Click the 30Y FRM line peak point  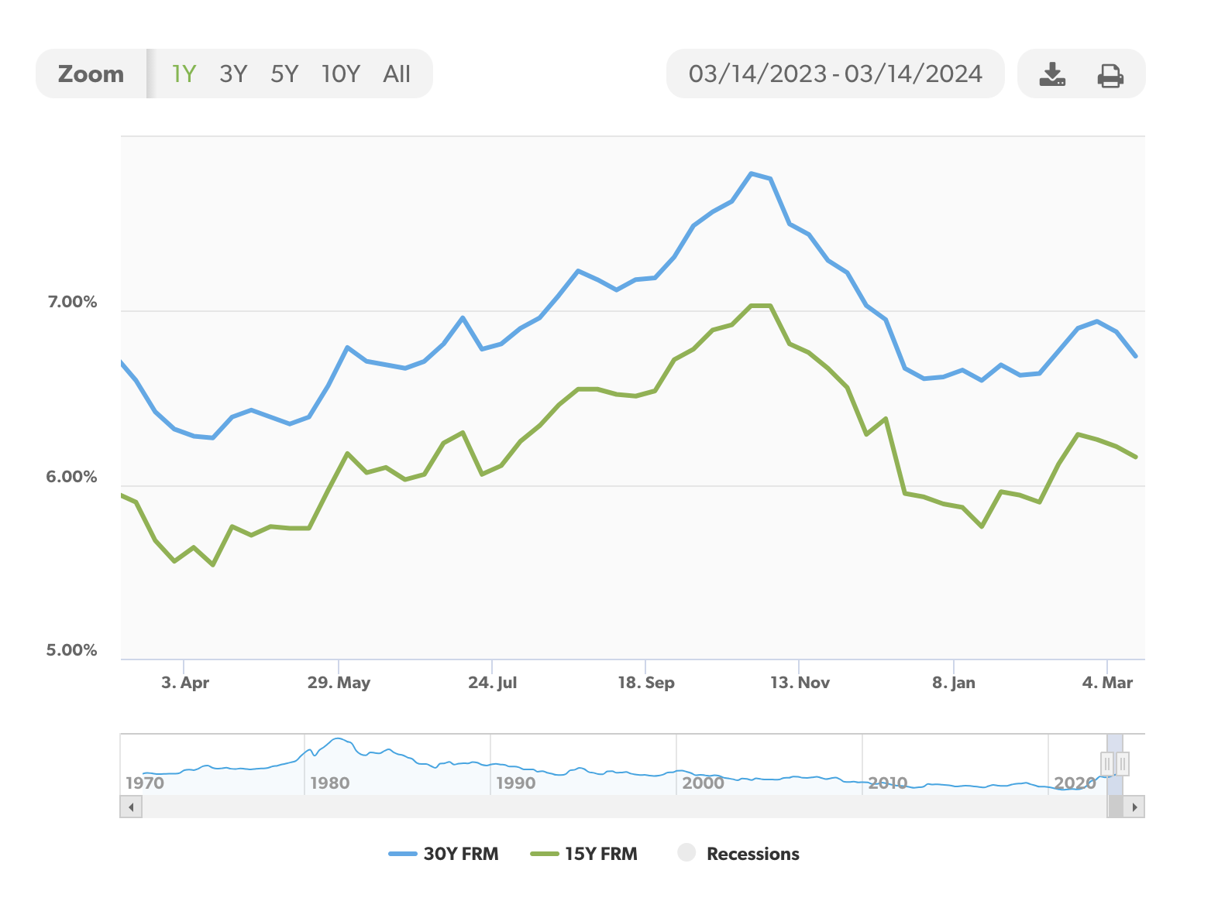point(751,173)
